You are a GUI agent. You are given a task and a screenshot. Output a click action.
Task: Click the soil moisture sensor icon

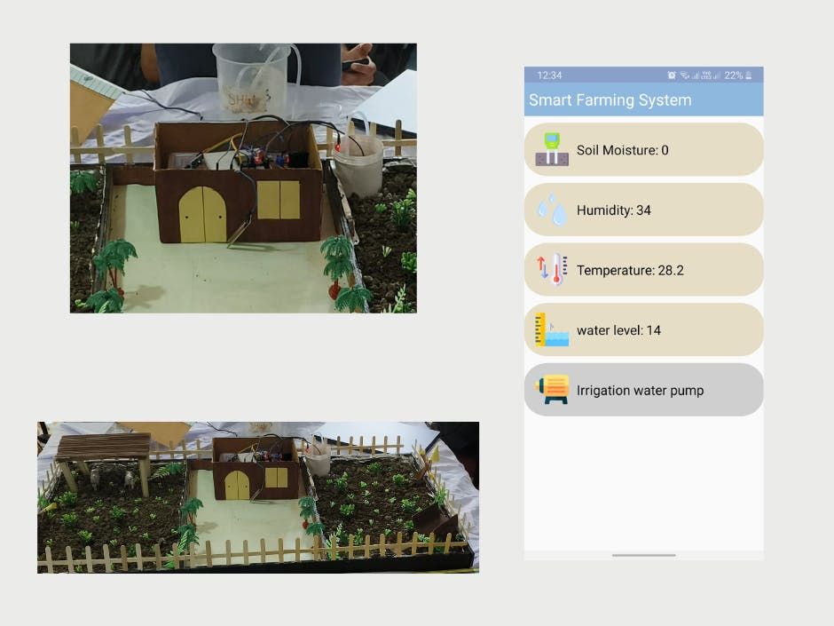click(552, 149)
